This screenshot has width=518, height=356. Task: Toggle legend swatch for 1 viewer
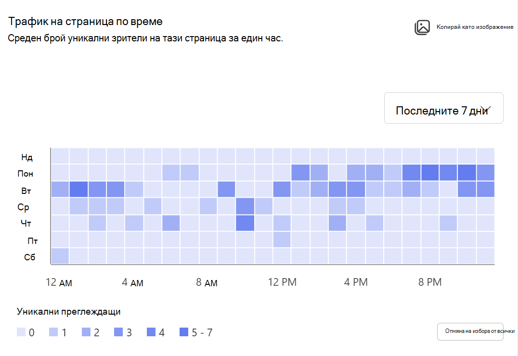53,332
